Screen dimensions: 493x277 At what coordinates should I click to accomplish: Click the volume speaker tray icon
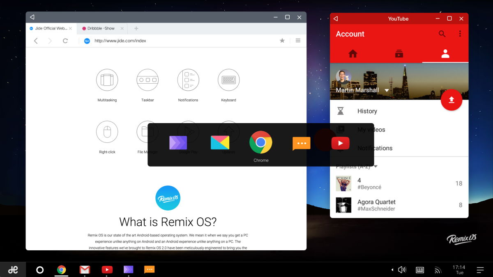click(402, 270)
